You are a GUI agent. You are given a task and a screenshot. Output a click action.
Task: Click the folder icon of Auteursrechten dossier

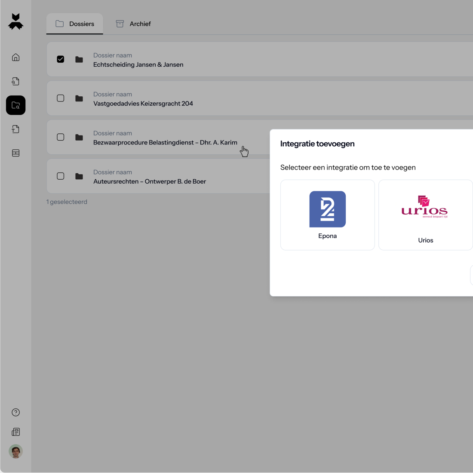point(79,176)
